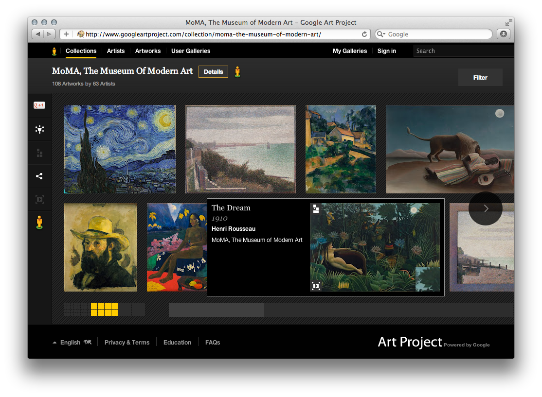Viewport: 542px width, 397px height.
Task: Open the Artworks section
Action: click(x=148, y=51)
